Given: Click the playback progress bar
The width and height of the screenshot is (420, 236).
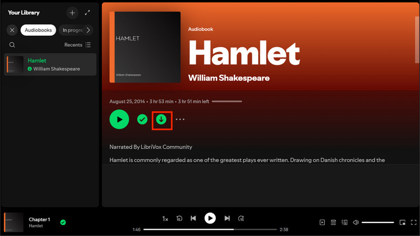Looking at the screenshot, I should pos(210,229).
